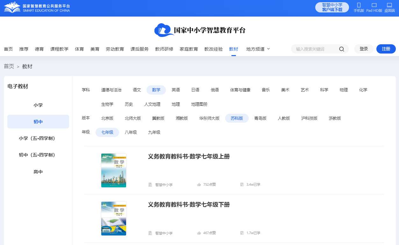Screen dimensions: 399x245
Task: Pick the 苏科版 edition
Action: point(237,118)
